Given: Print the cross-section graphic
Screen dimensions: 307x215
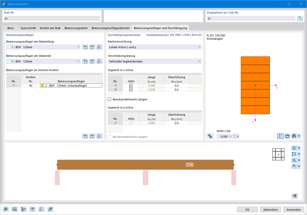Looking at the screenshot, I should [x=294, y=136].
